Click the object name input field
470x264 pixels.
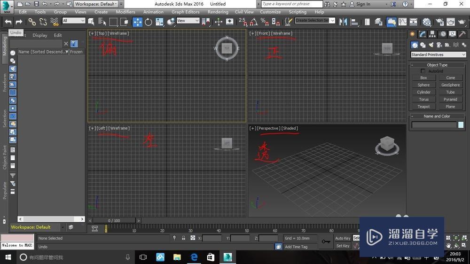point(434,125)
